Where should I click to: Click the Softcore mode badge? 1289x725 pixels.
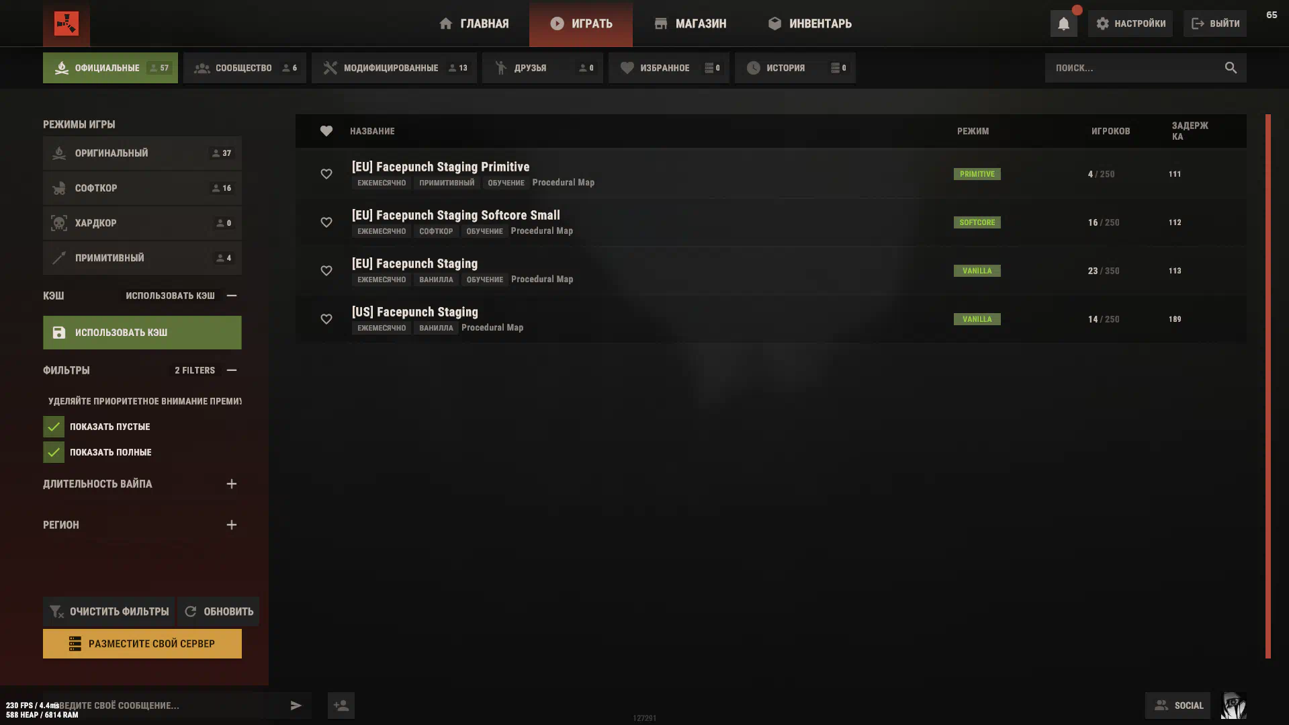977,222
